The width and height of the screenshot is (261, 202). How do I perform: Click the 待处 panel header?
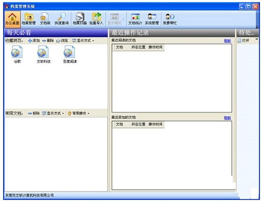tap(248, 33)
